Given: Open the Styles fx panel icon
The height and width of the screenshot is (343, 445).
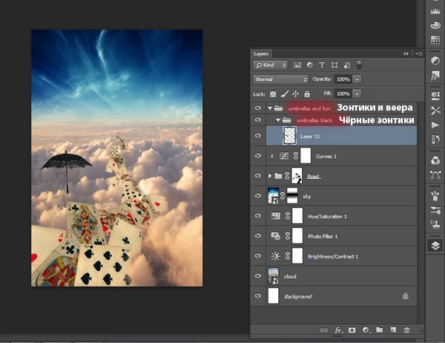Looking at the screenshot, I should [435, 76].
